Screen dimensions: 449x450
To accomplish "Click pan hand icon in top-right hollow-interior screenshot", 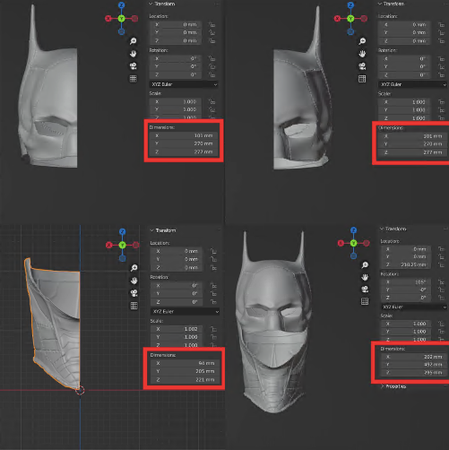I will pyautogui.click(x=362, y=54).
